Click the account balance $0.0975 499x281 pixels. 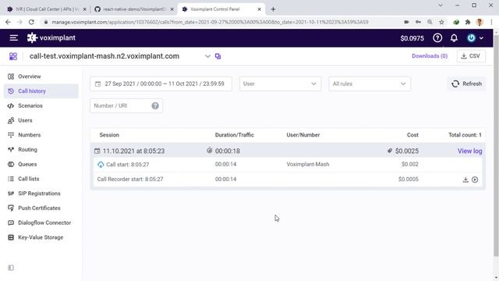412,38
